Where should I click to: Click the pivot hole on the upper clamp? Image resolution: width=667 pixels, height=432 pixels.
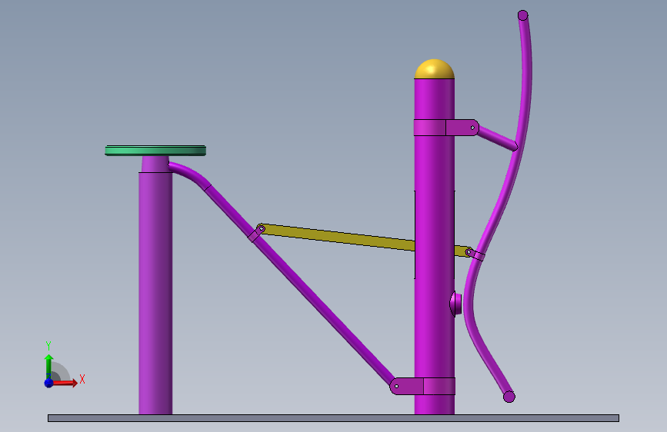tap(472, 128)
